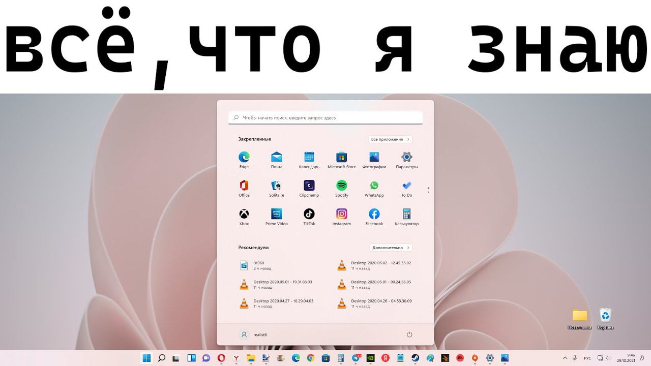The height and width of the screenshot is (366, 651).
Task: Click the Start menu search field
Action: 325,117
